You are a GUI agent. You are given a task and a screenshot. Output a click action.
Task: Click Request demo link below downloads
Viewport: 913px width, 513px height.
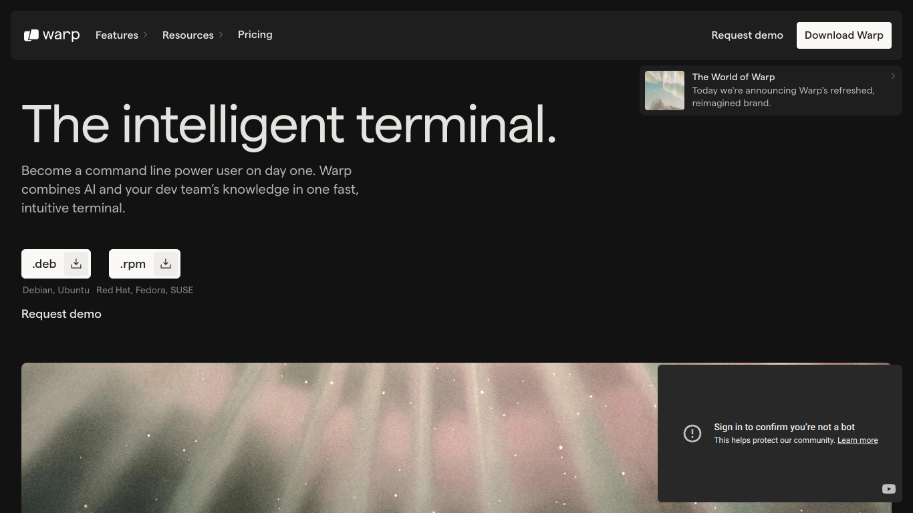tap(61, 314)
